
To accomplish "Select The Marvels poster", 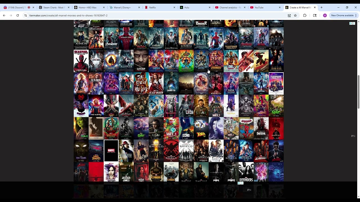I will click(96, 106).
